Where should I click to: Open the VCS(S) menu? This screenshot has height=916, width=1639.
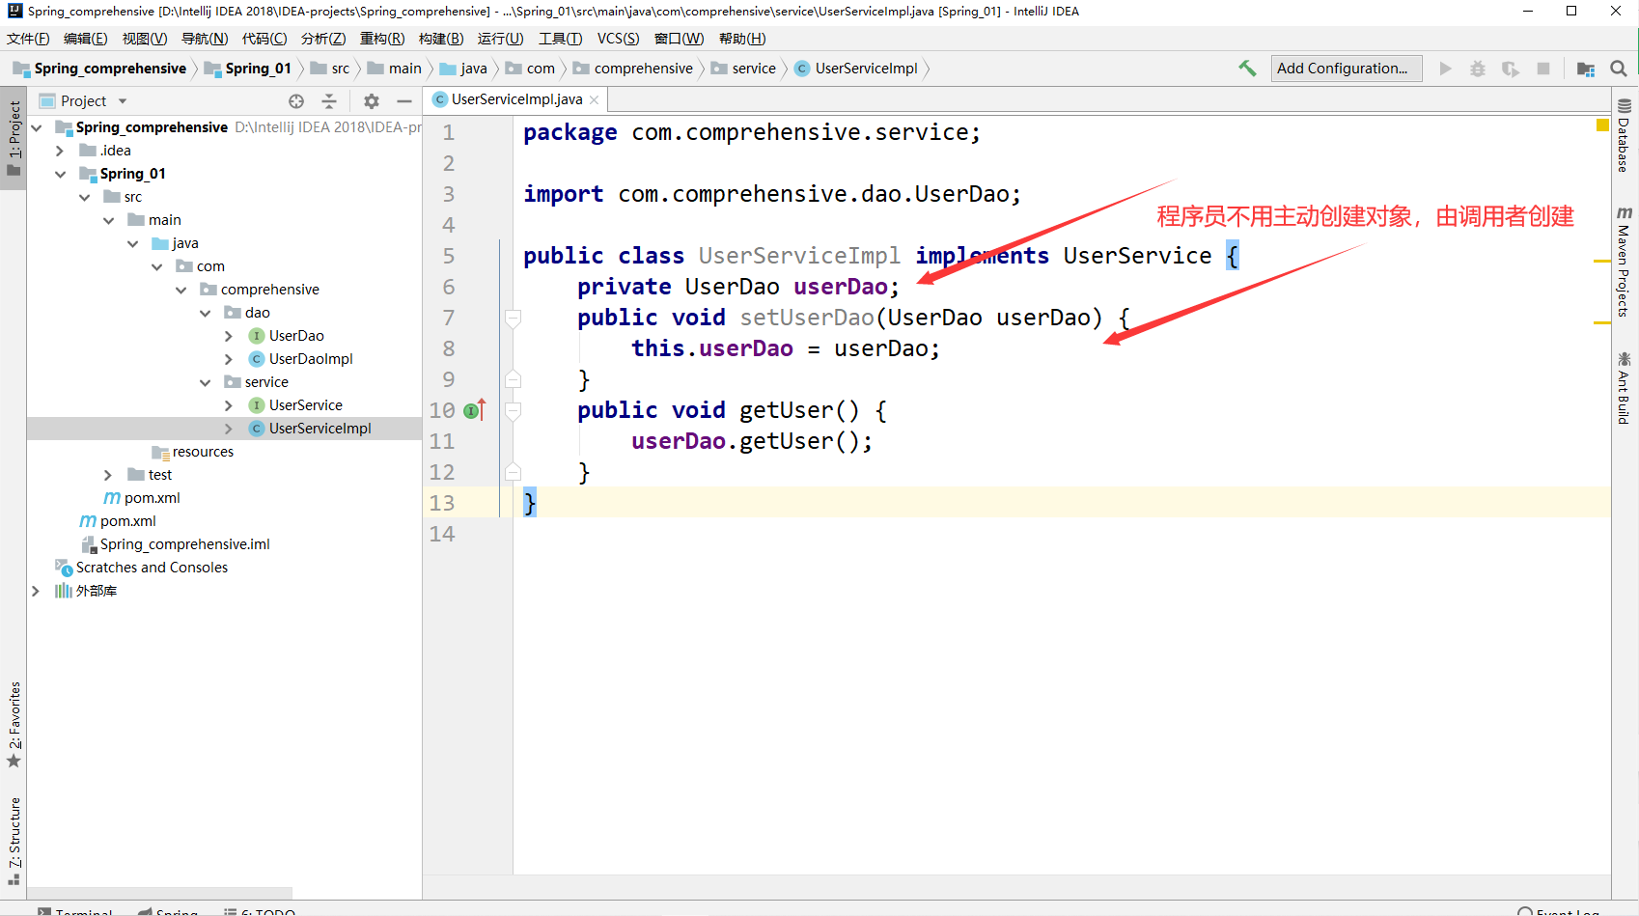(619, 39)
